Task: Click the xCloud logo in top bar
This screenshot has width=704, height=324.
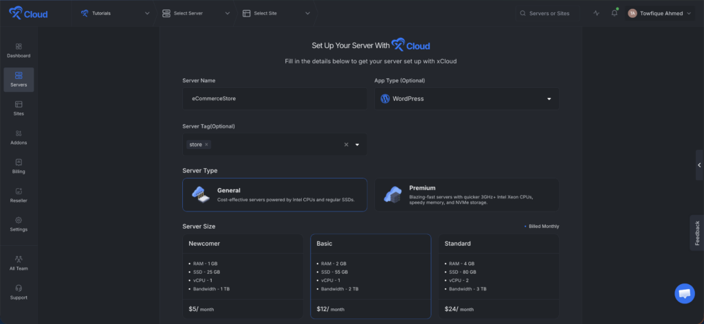Action: point(28,13)
